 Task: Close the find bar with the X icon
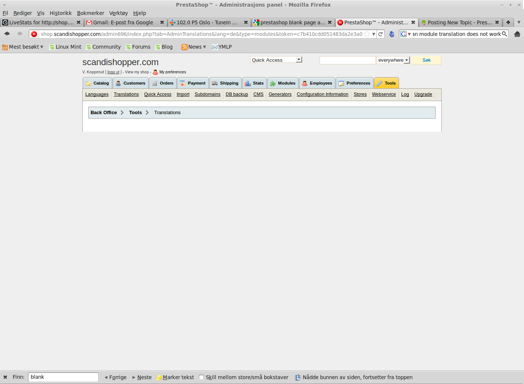coord(5,377)
